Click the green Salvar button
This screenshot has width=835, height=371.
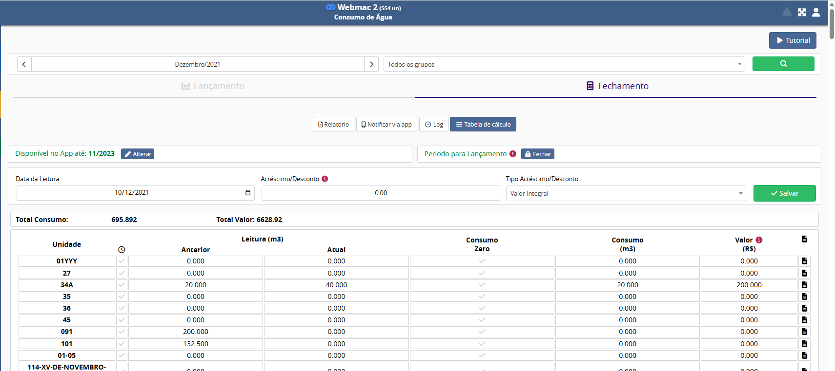784,193
